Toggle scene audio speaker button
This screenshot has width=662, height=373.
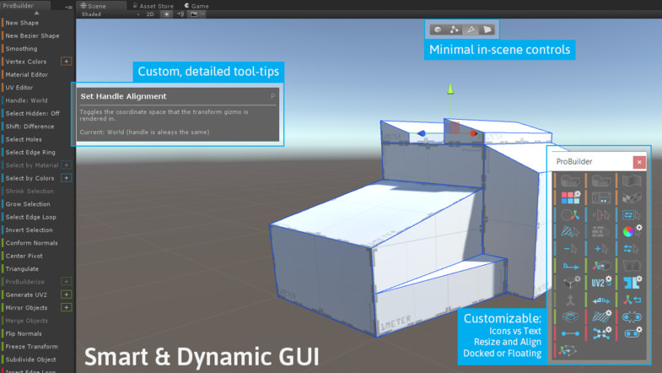180,14
